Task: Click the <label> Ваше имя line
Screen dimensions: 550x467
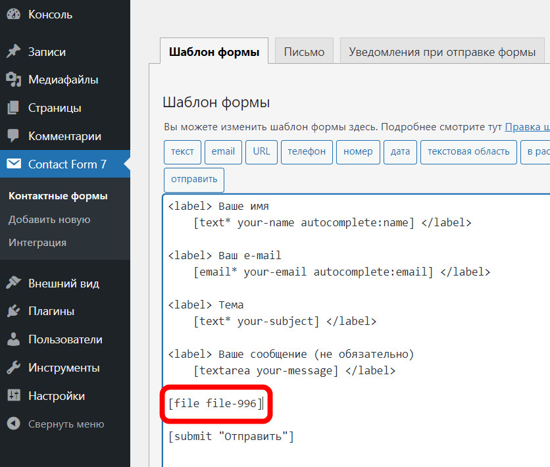Action: [218, 206]
